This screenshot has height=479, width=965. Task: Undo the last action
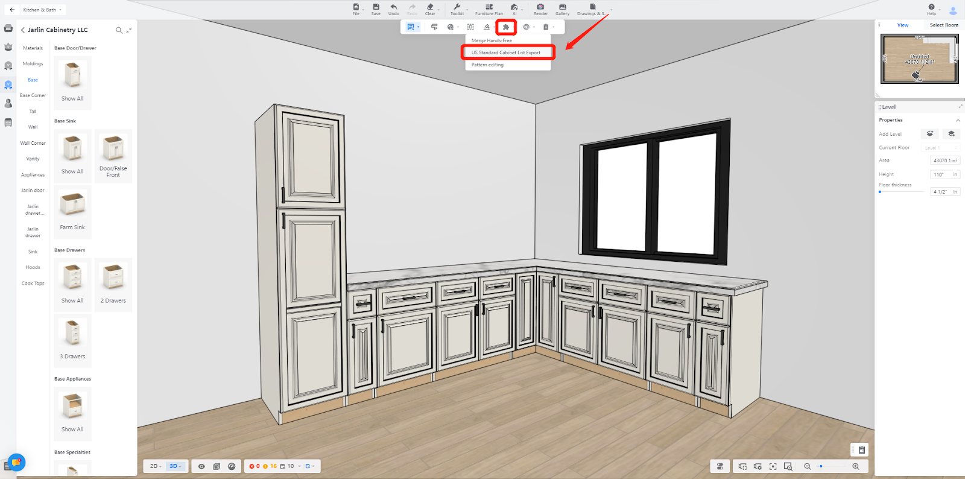[394, 9]
